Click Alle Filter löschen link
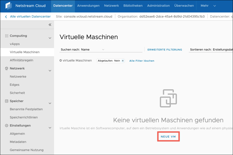The height and width of the screenshot is (155, 233). click(x=142, y=61)
